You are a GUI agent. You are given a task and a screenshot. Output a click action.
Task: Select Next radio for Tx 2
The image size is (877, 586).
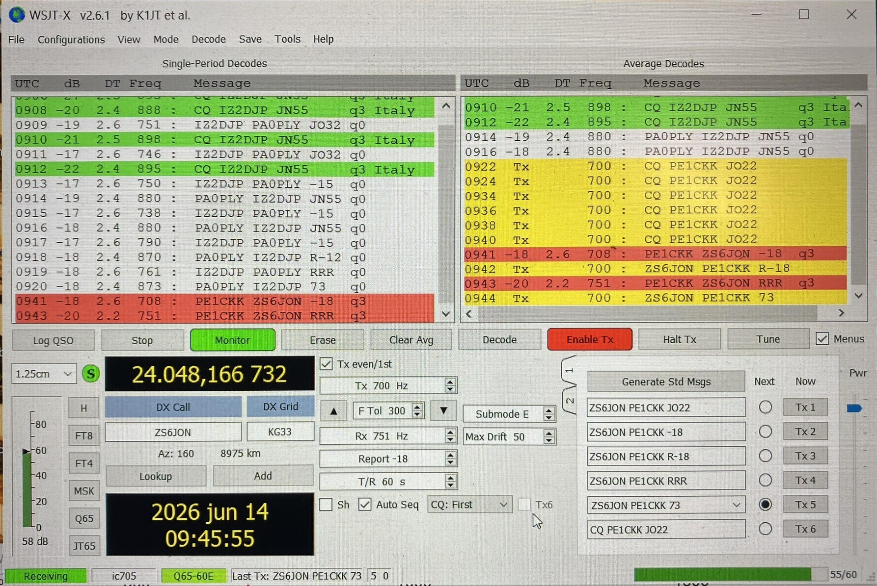(765, 432)
